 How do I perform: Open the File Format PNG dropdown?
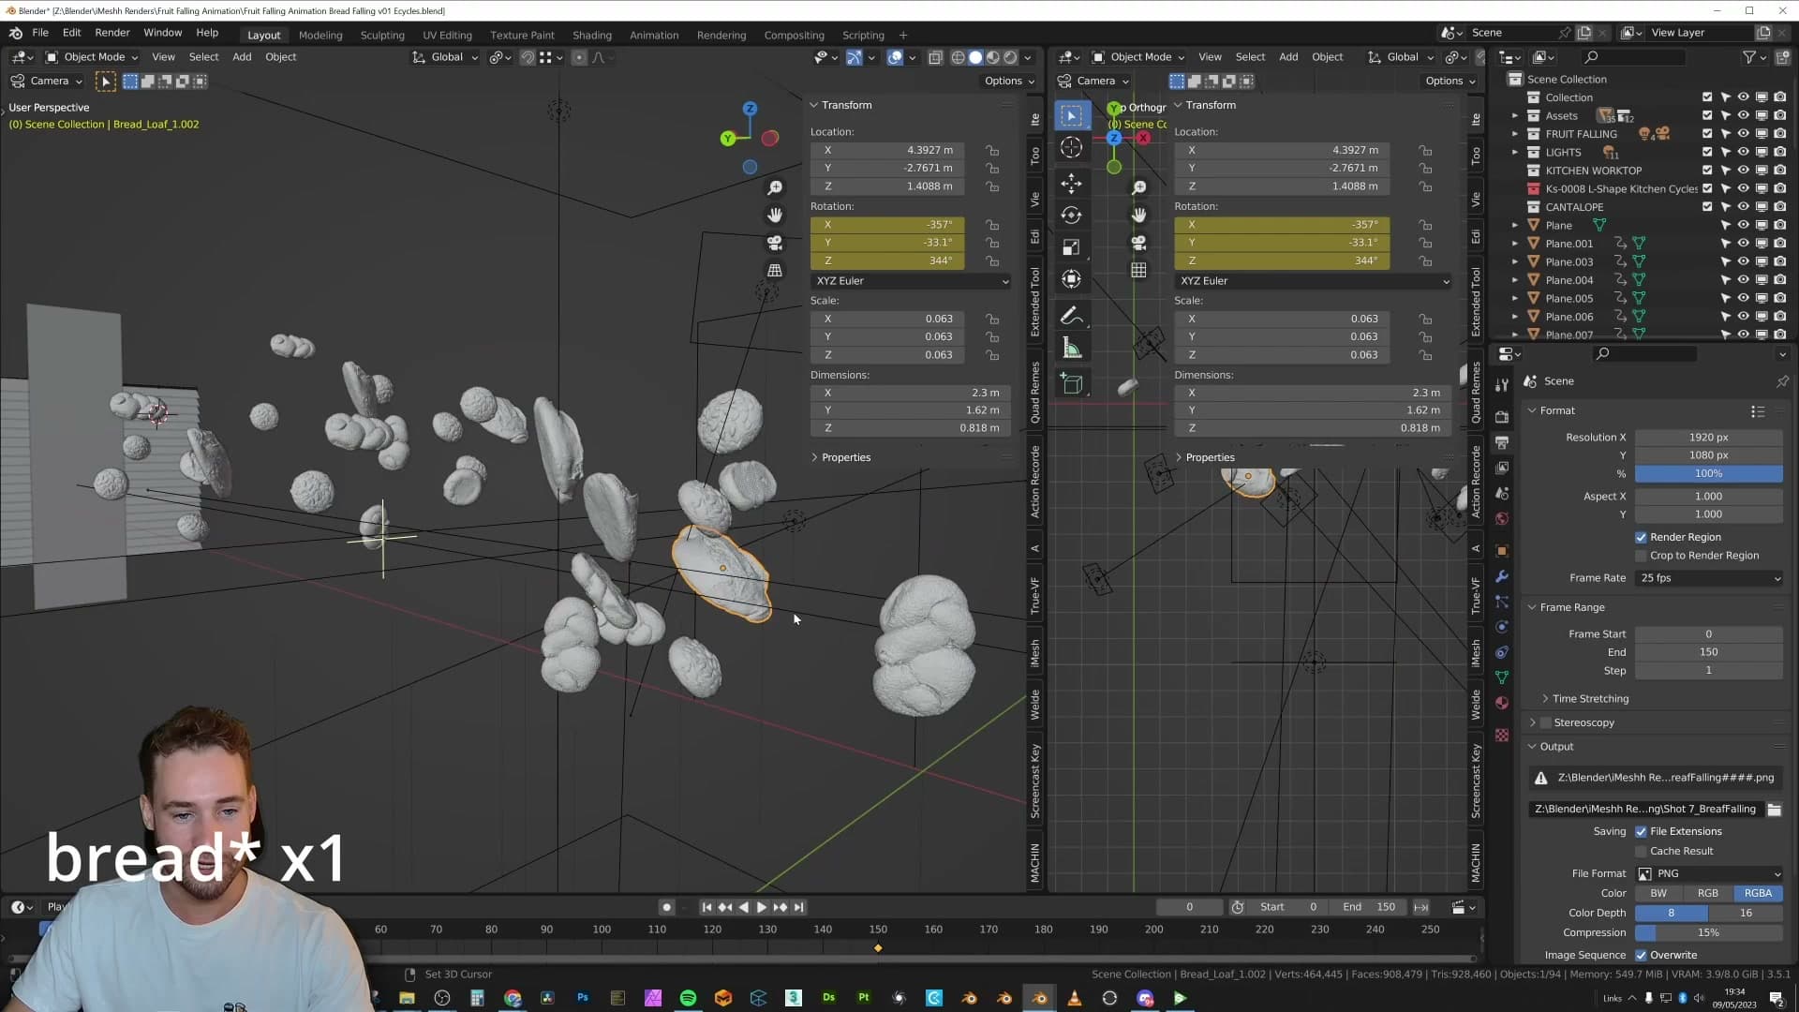[1709, 874]
